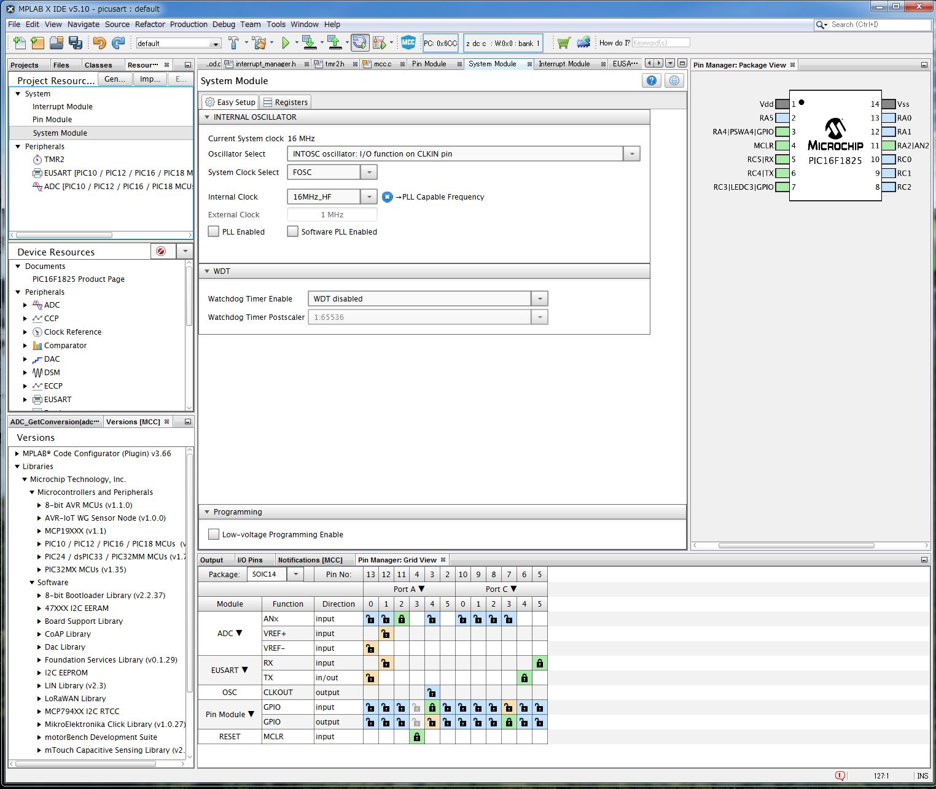Toggle the Software PLL Enabled checkbox
This screenshot has width=936, height=789.
[x=293, y=231]
